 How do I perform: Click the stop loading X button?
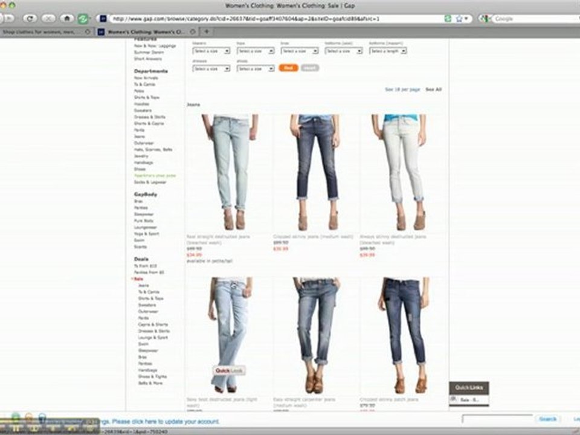point(48,18)
